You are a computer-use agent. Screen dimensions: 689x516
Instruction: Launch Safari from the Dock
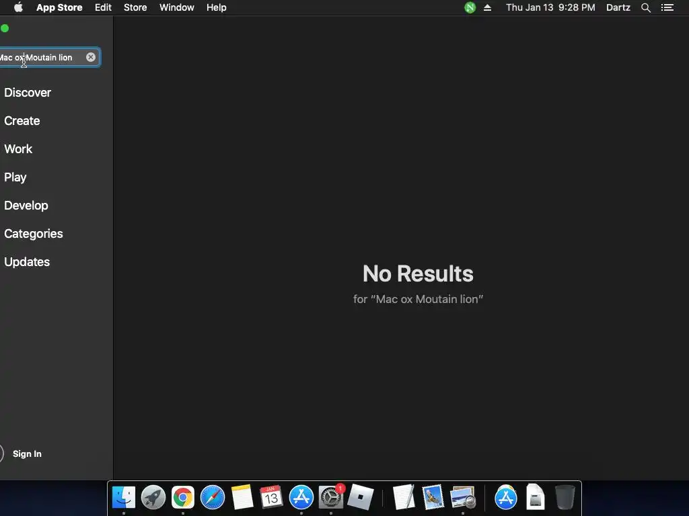(x=213, y=497)
